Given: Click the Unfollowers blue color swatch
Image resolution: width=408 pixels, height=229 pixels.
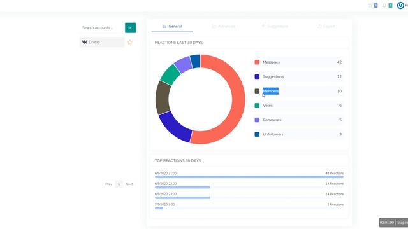Looking at the screenshot, I should (x=257, y=134).
